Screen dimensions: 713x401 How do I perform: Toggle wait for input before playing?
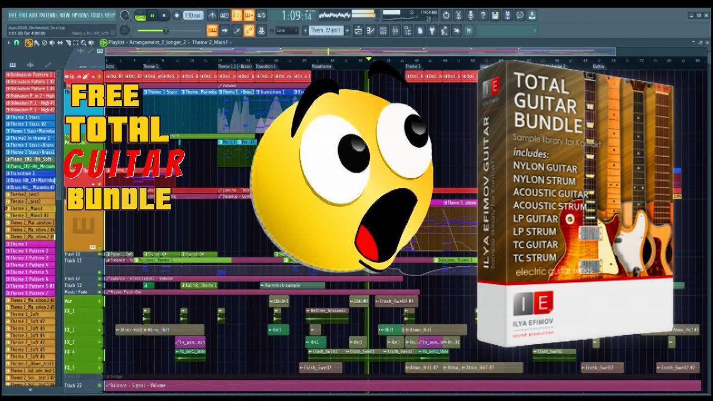(224, 15)
